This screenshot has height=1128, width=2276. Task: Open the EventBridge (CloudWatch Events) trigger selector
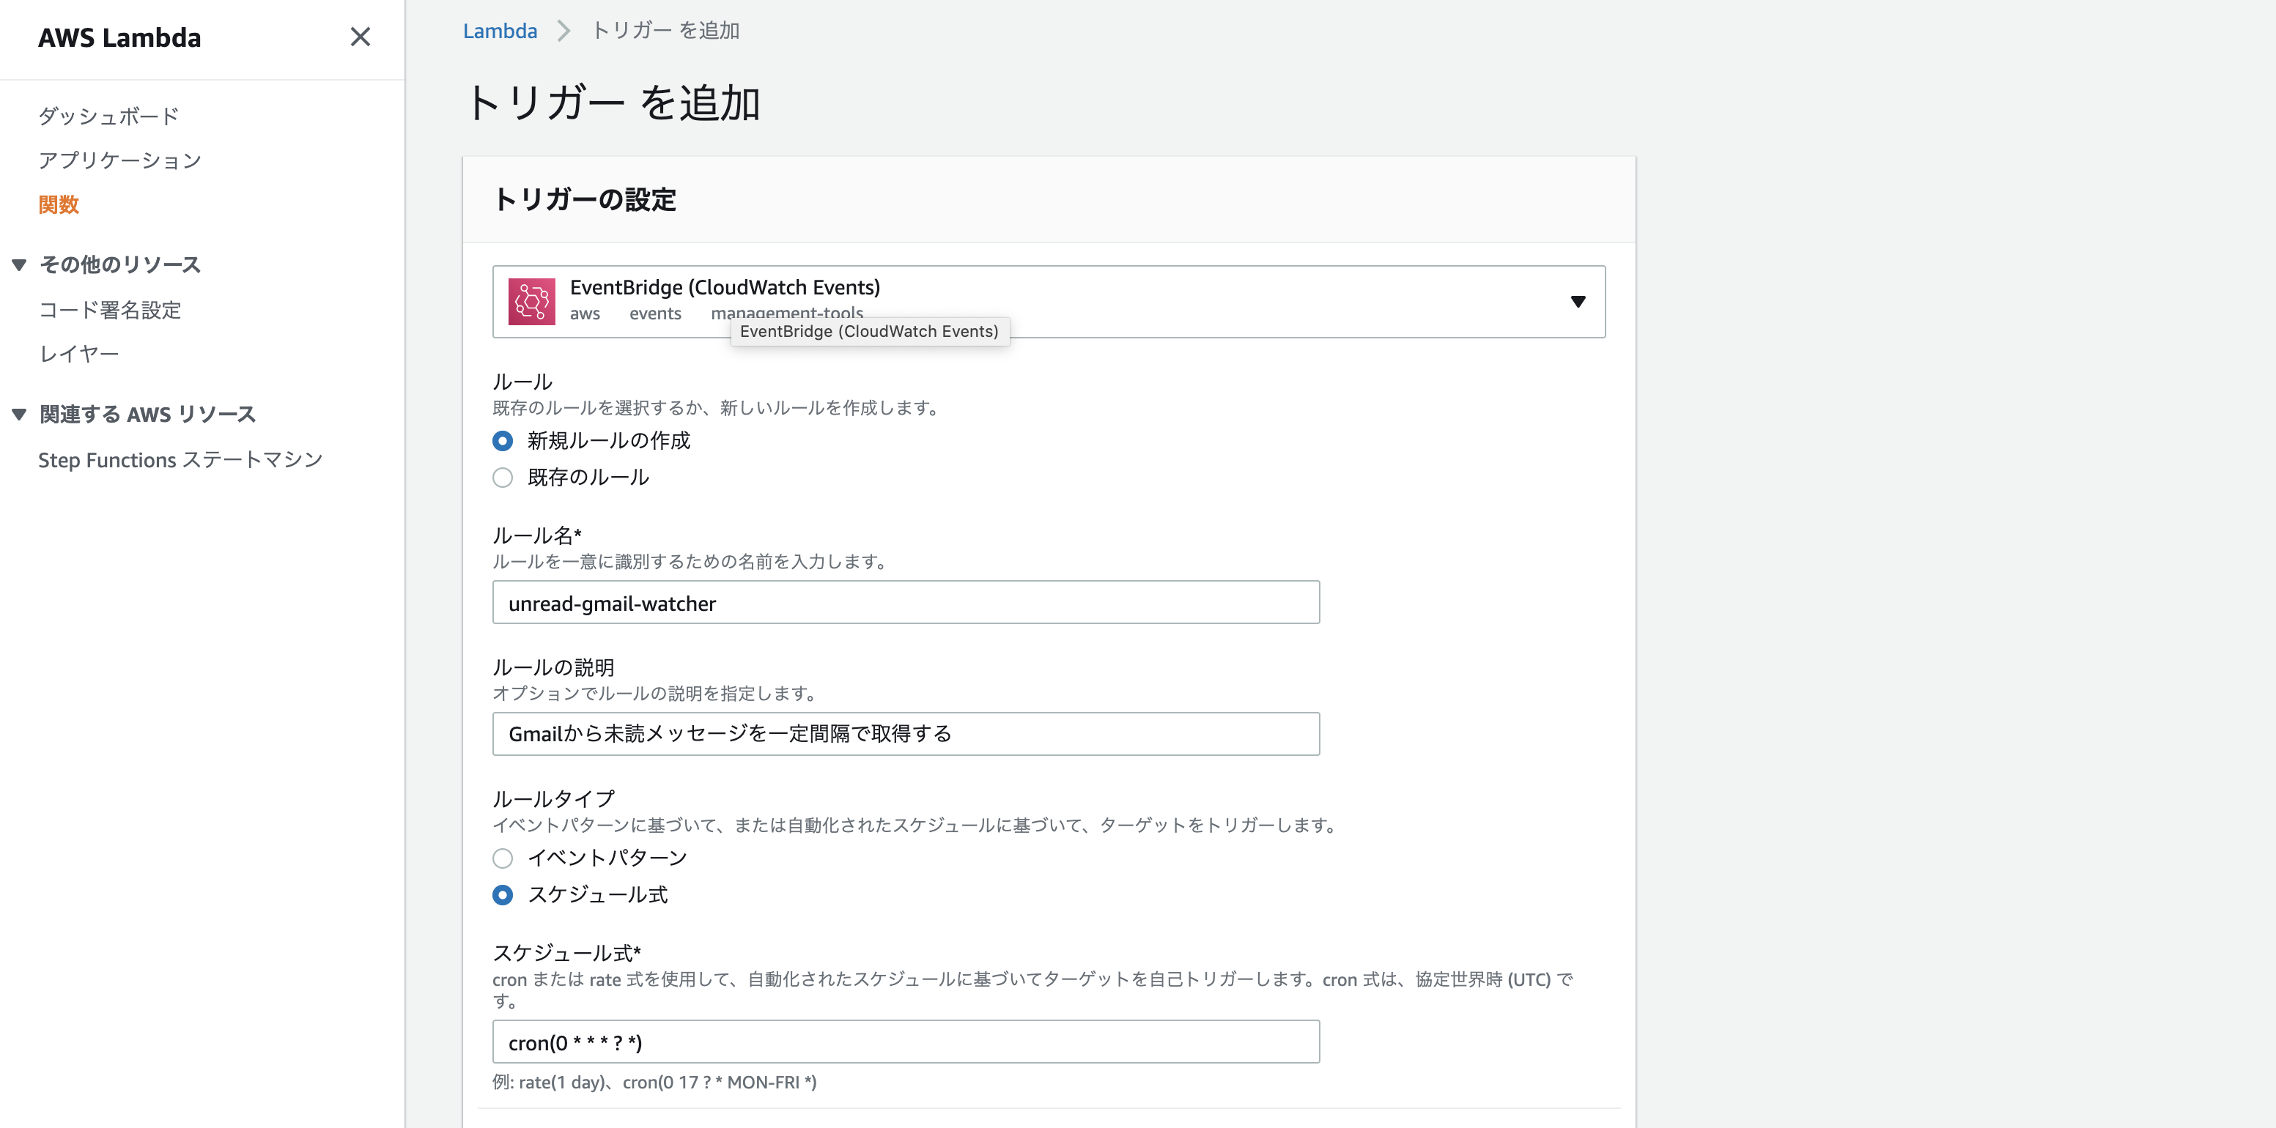(x=1048, y=301)
